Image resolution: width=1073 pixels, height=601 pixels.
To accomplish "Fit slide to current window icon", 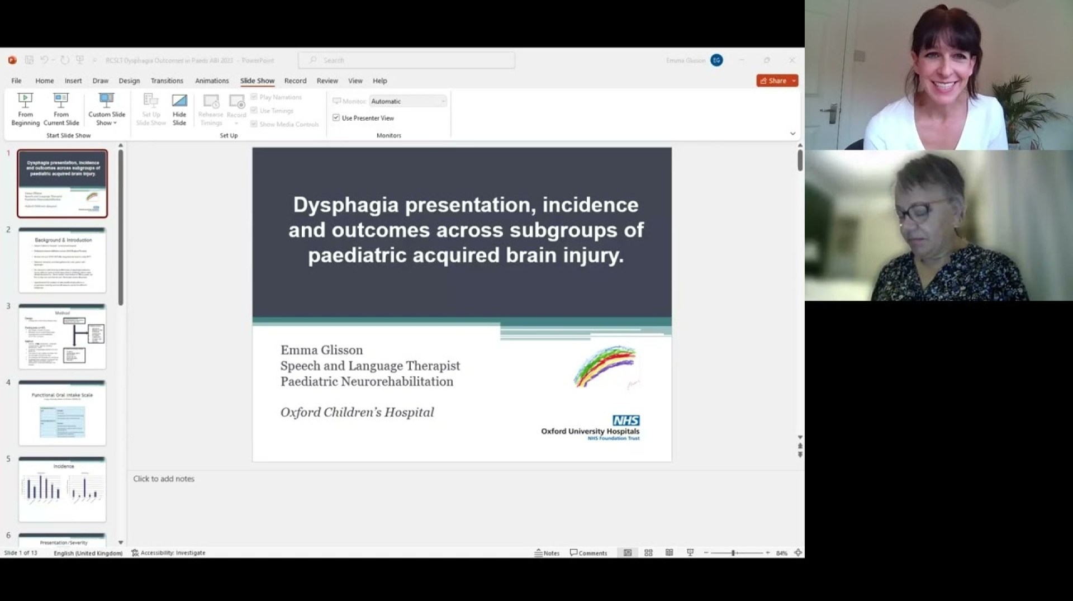I will coord(798,552).
